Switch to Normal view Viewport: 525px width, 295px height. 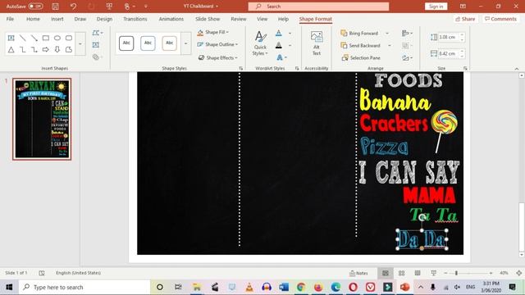(x=386, y=273)
